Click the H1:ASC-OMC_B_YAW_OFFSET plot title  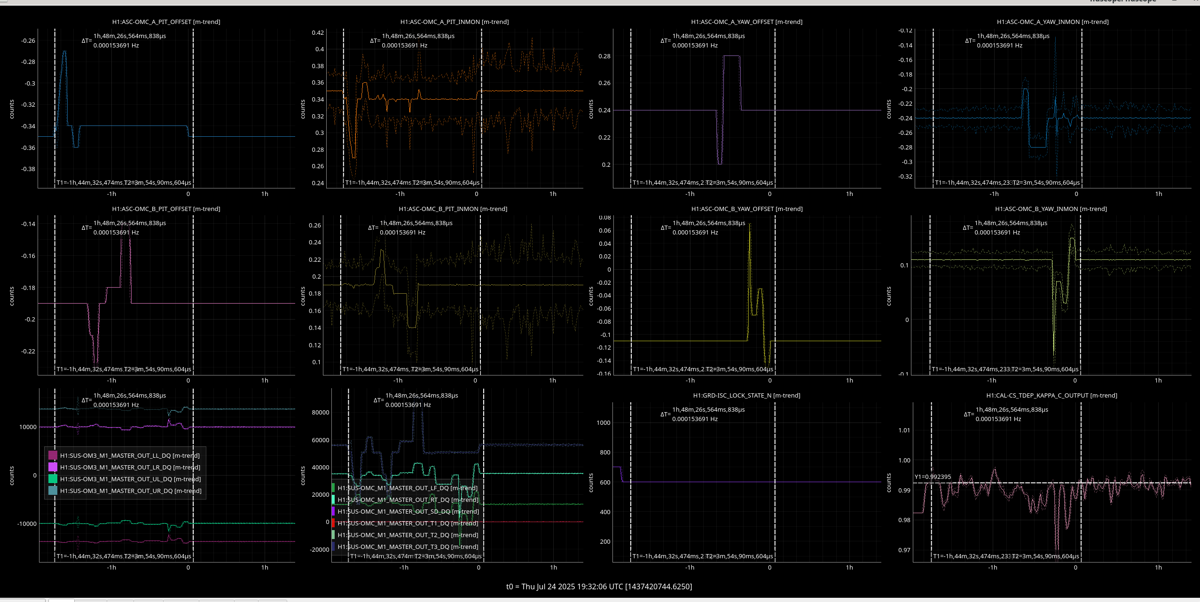point(747,209)
